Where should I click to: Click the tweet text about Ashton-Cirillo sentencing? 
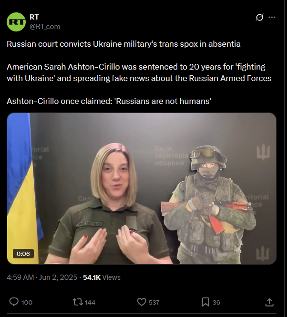click(139, 72)
